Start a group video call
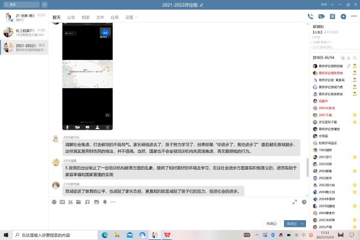360x240 pixels. 322,17
